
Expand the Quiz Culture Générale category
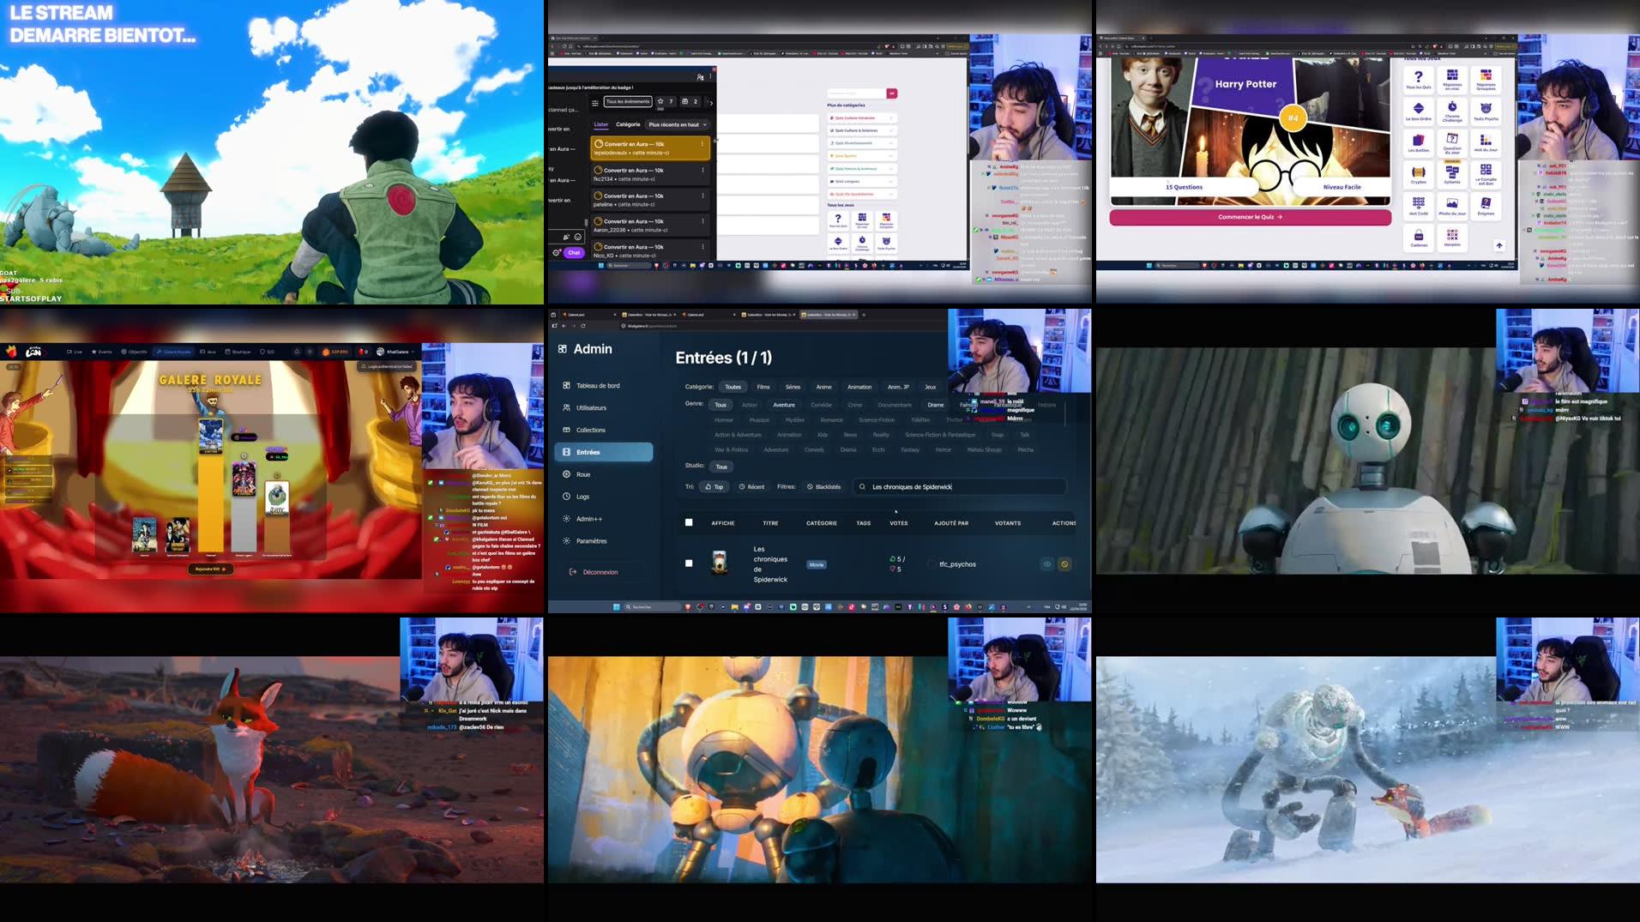pyautogui.click(x=855, y=118)
